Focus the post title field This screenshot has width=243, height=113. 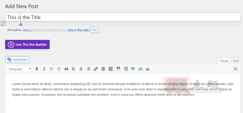[123, 17]
